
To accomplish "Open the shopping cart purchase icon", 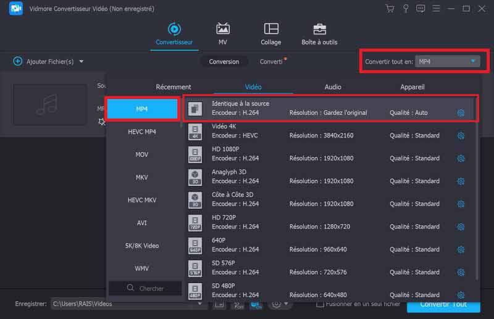I will pos(390,9).
